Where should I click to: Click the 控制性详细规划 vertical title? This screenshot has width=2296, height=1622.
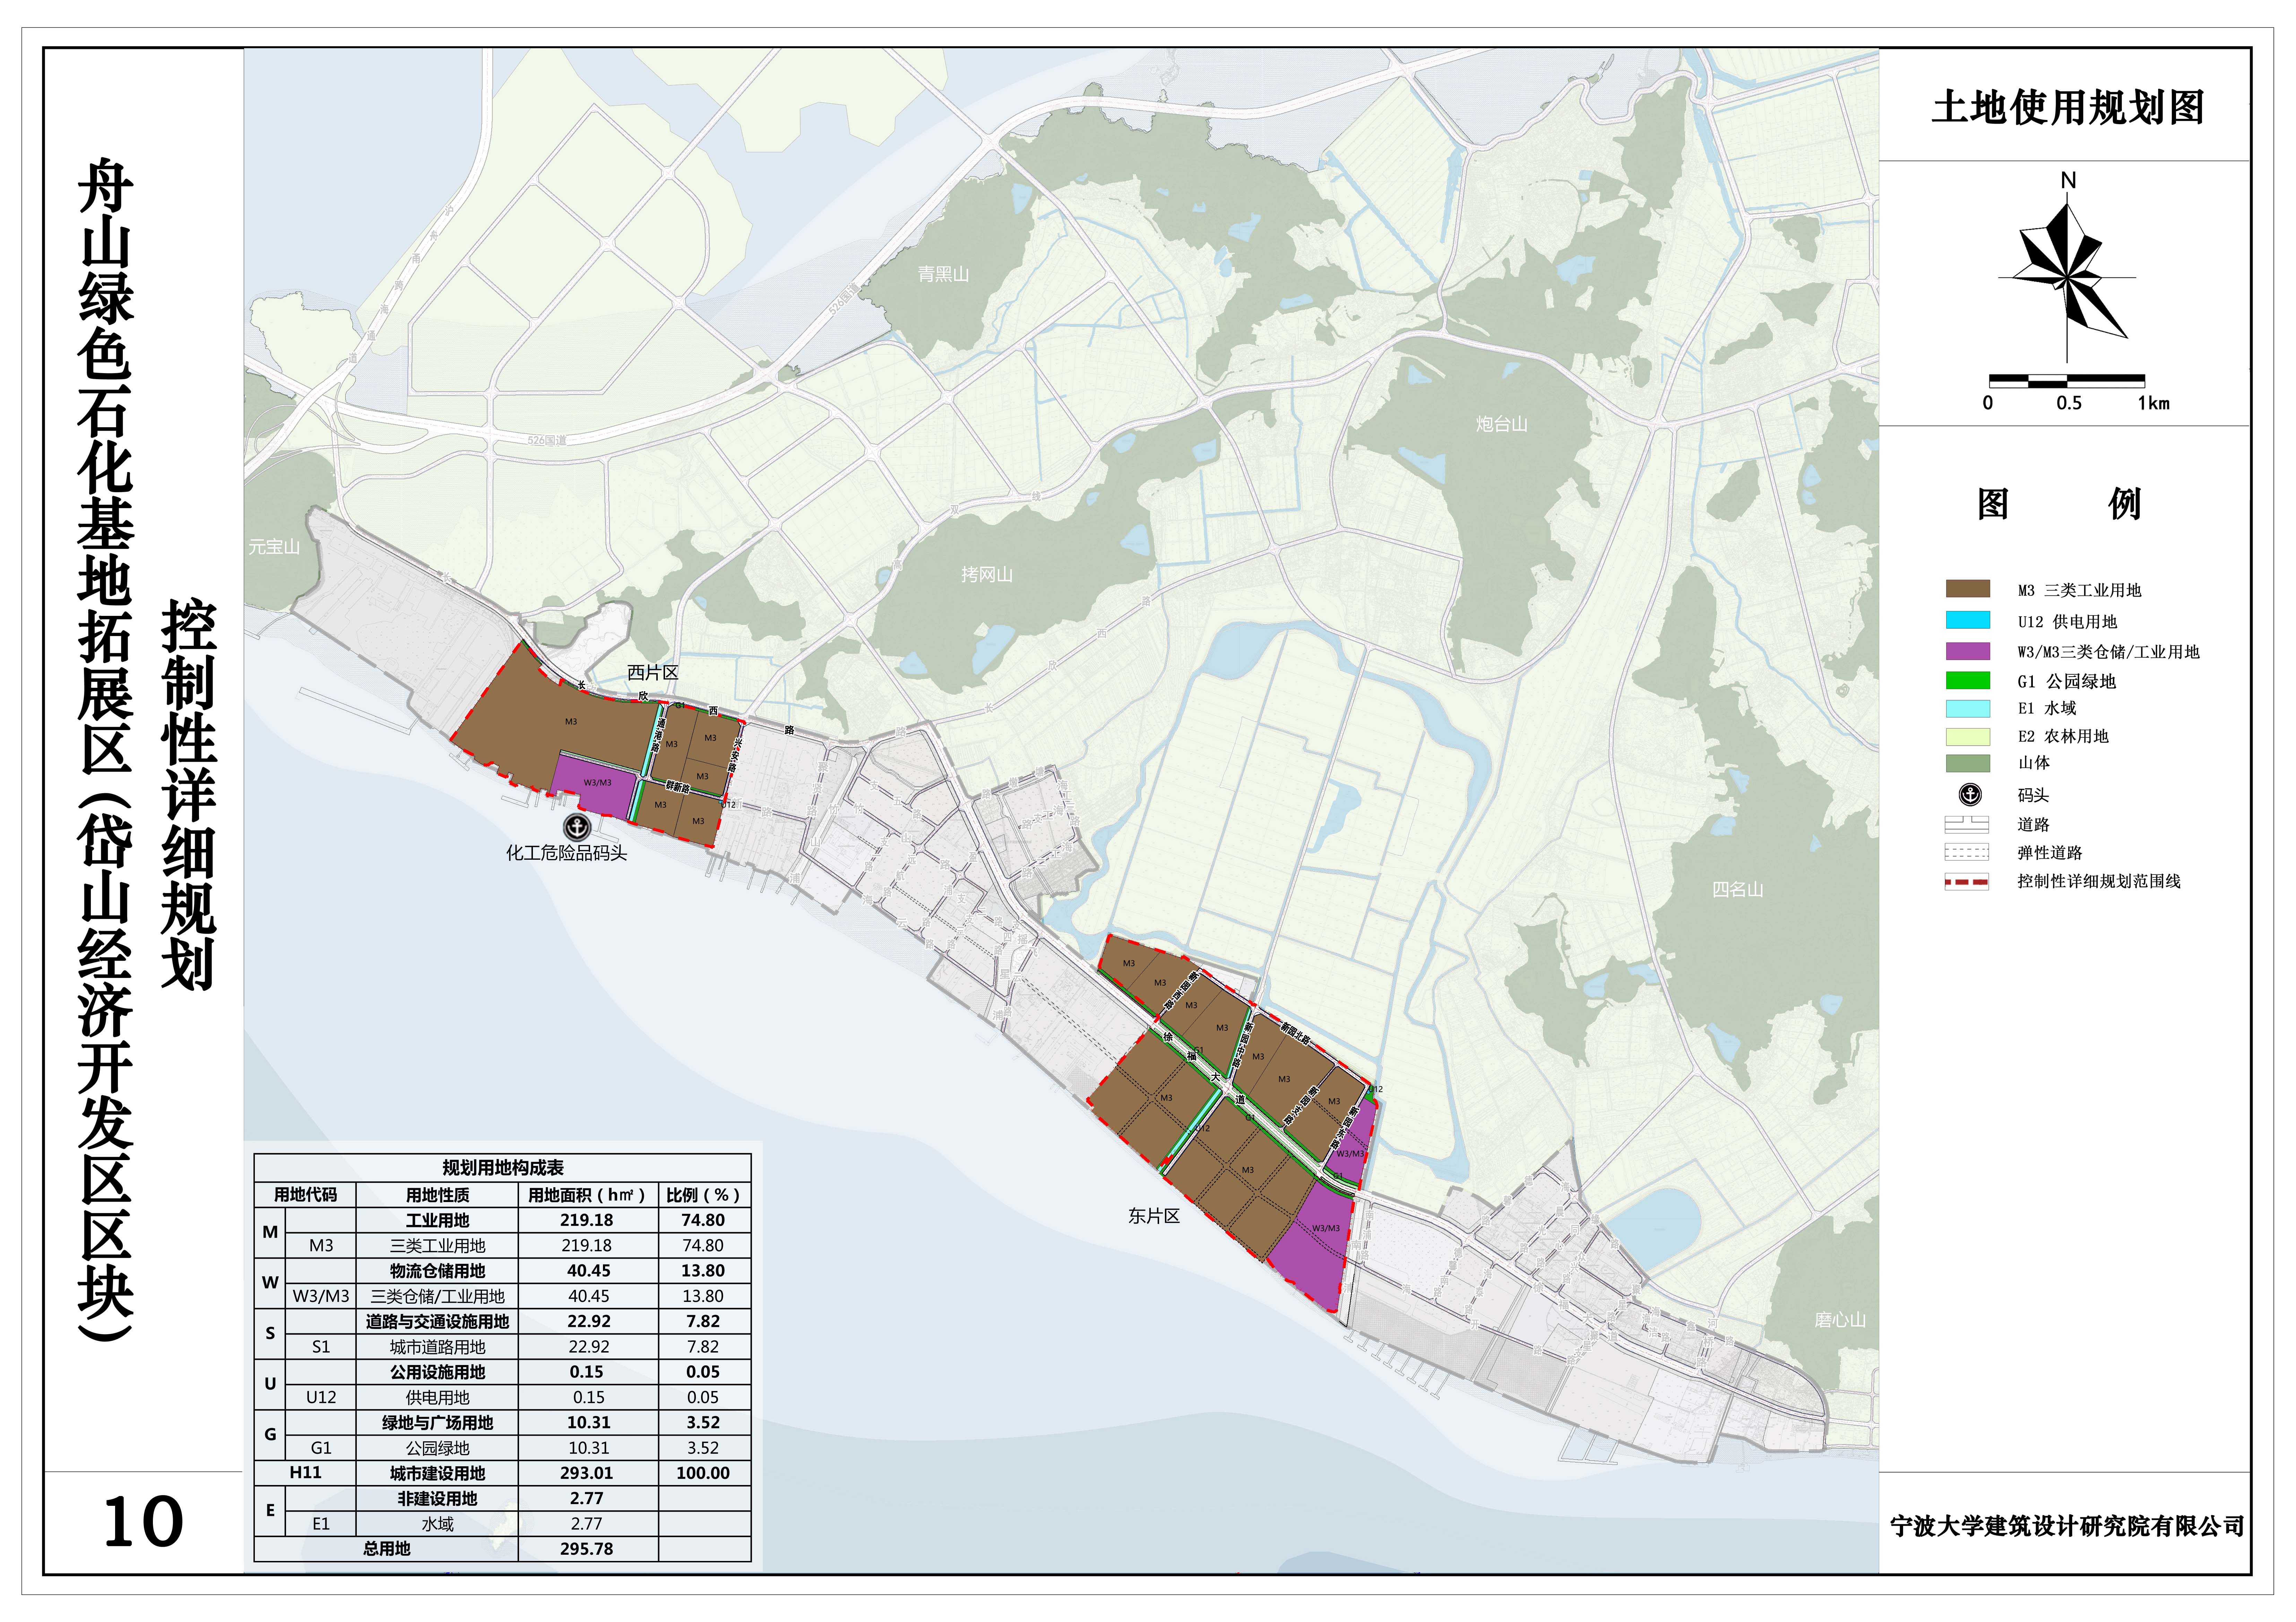pos(188,795)
